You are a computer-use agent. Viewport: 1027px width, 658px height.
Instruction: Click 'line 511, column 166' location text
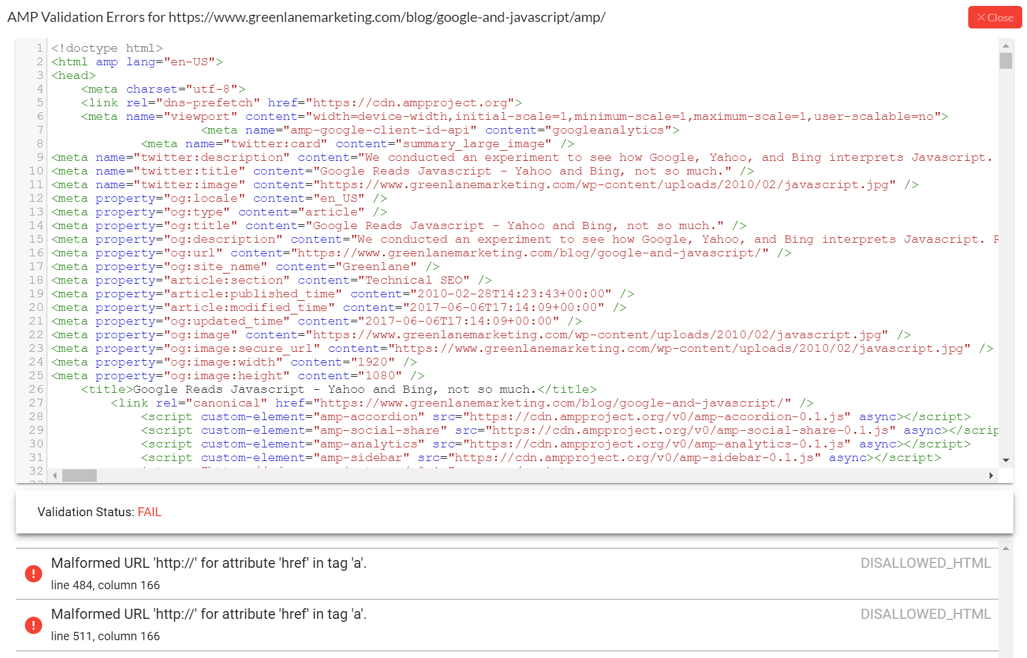click(x=106, y=636)
